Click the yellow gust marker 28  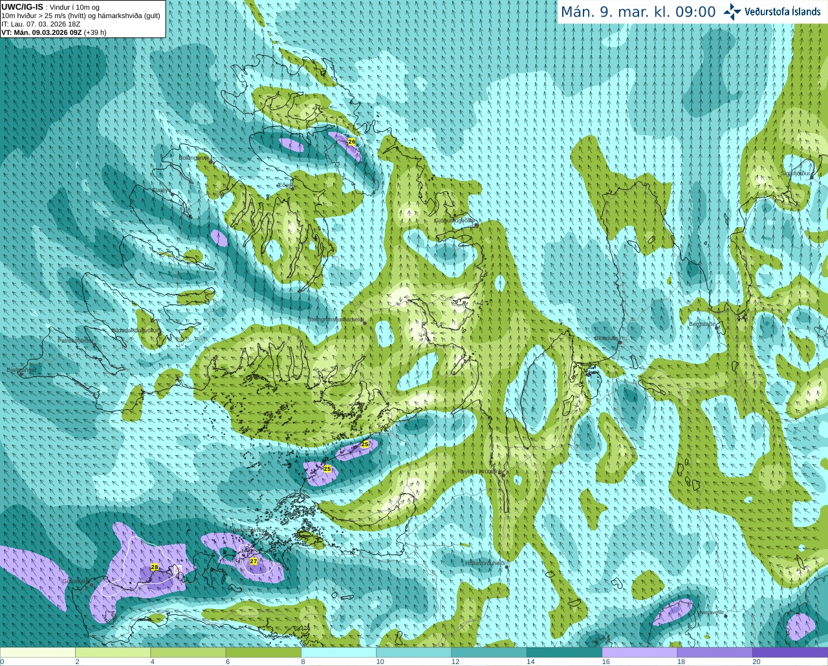point(154,567)
